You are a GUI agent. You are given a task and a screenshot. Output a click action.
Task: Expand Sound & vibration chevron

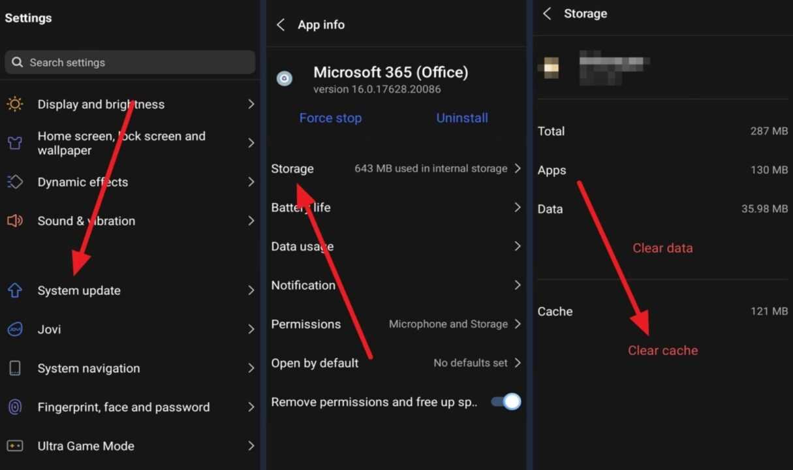251,221
